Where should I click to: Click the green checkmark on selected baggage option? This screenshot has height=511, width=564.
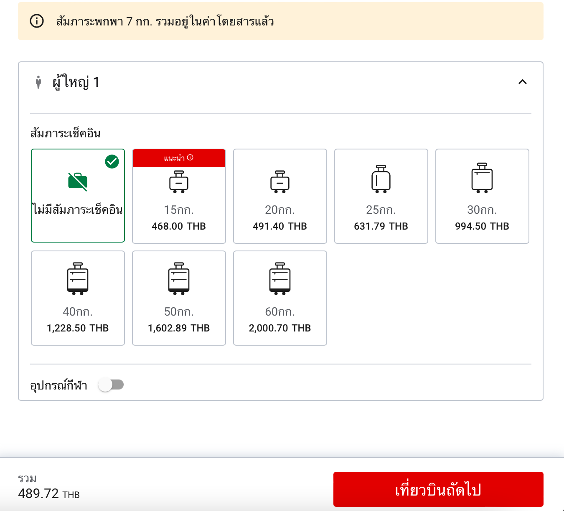(112, 160)
